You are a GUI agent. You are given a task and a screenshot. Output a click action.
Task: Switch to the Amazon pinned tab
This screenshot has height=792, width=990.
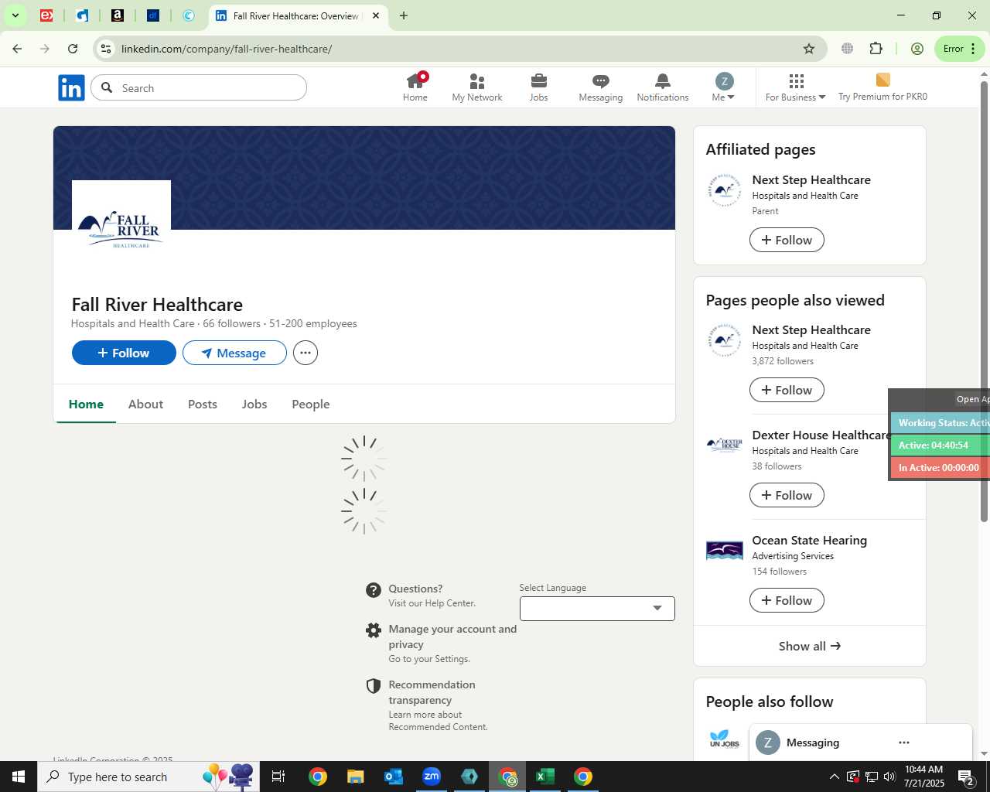click(x=118, y=15)
